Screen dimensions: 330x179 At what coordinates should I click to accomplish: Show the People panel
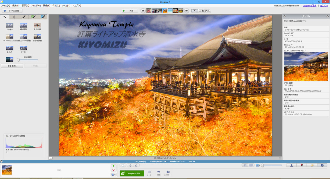click(x=291, y=166)
